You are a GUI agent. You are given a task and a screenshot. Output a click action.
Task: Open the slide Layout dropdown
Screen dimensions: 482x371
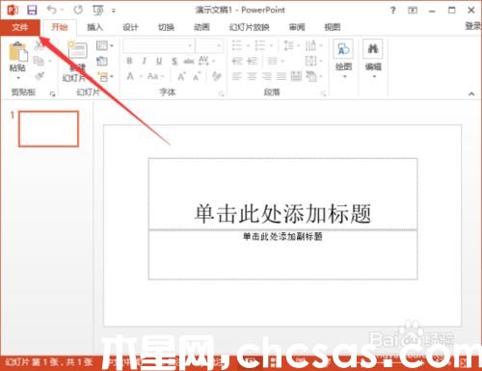pyautogui.click(x=104, y=45)
